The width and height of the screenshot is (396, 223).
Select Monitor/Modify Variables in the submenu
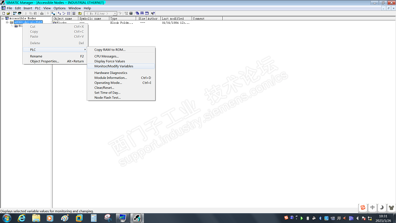point(121,66)
